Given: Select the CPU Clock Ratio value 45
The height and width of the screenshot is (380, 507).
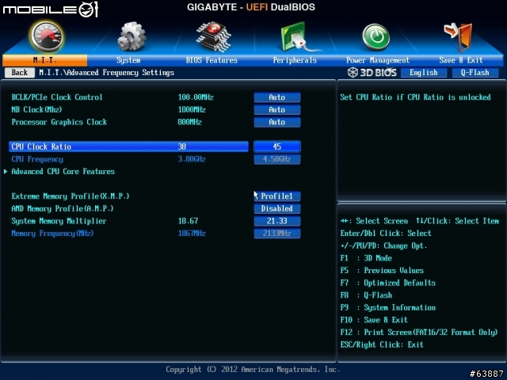Looking at the screenshot, I should click(x=277, y=146).
